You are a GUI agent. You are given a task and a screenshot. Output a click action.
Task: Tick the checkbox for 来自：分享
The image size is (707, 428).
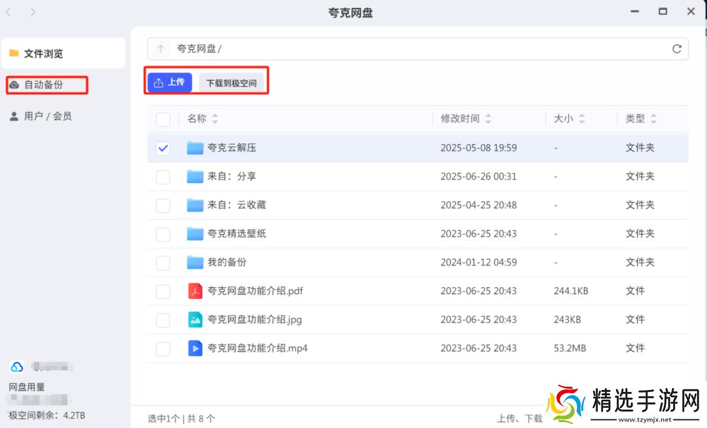[163, 177]
